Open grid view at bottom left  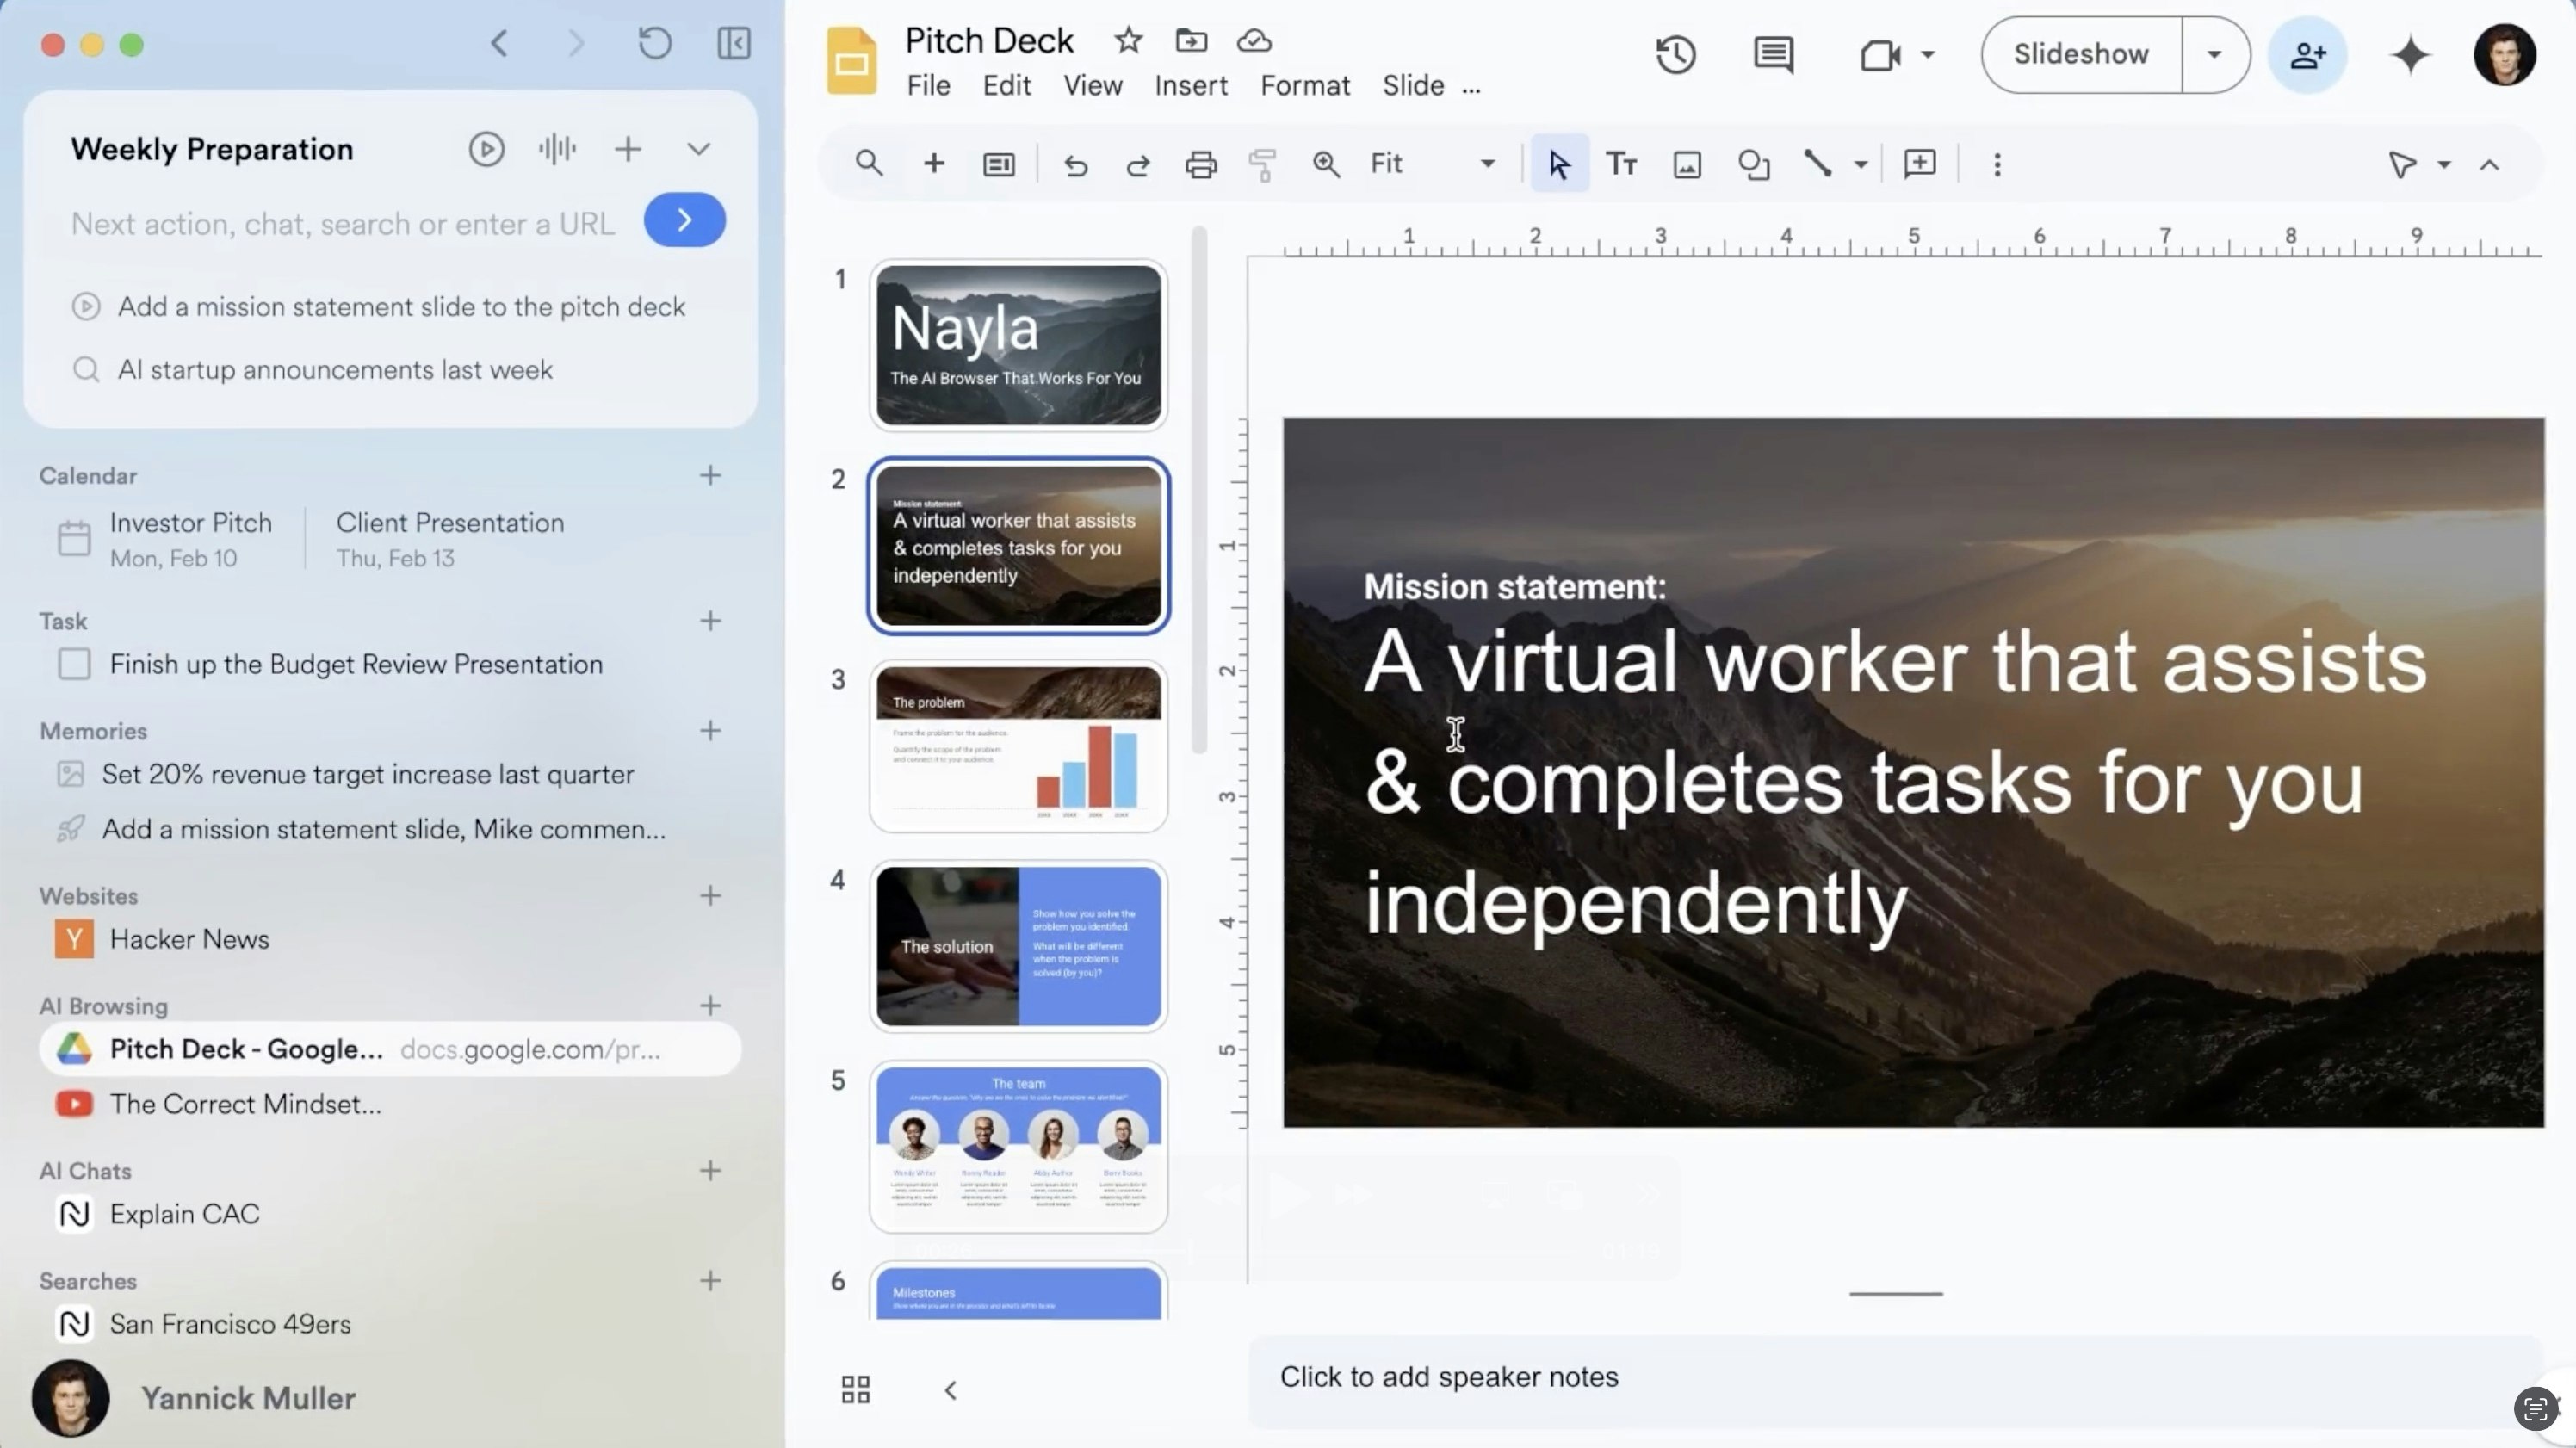(x=855, y=1389)
